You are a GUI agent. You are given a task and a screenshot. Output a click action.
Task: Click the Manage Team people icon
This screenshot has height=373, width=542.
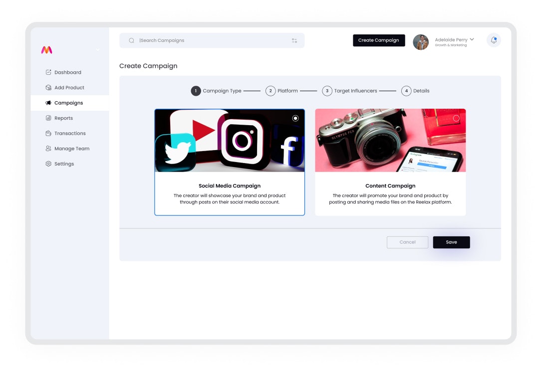(48, 148)
